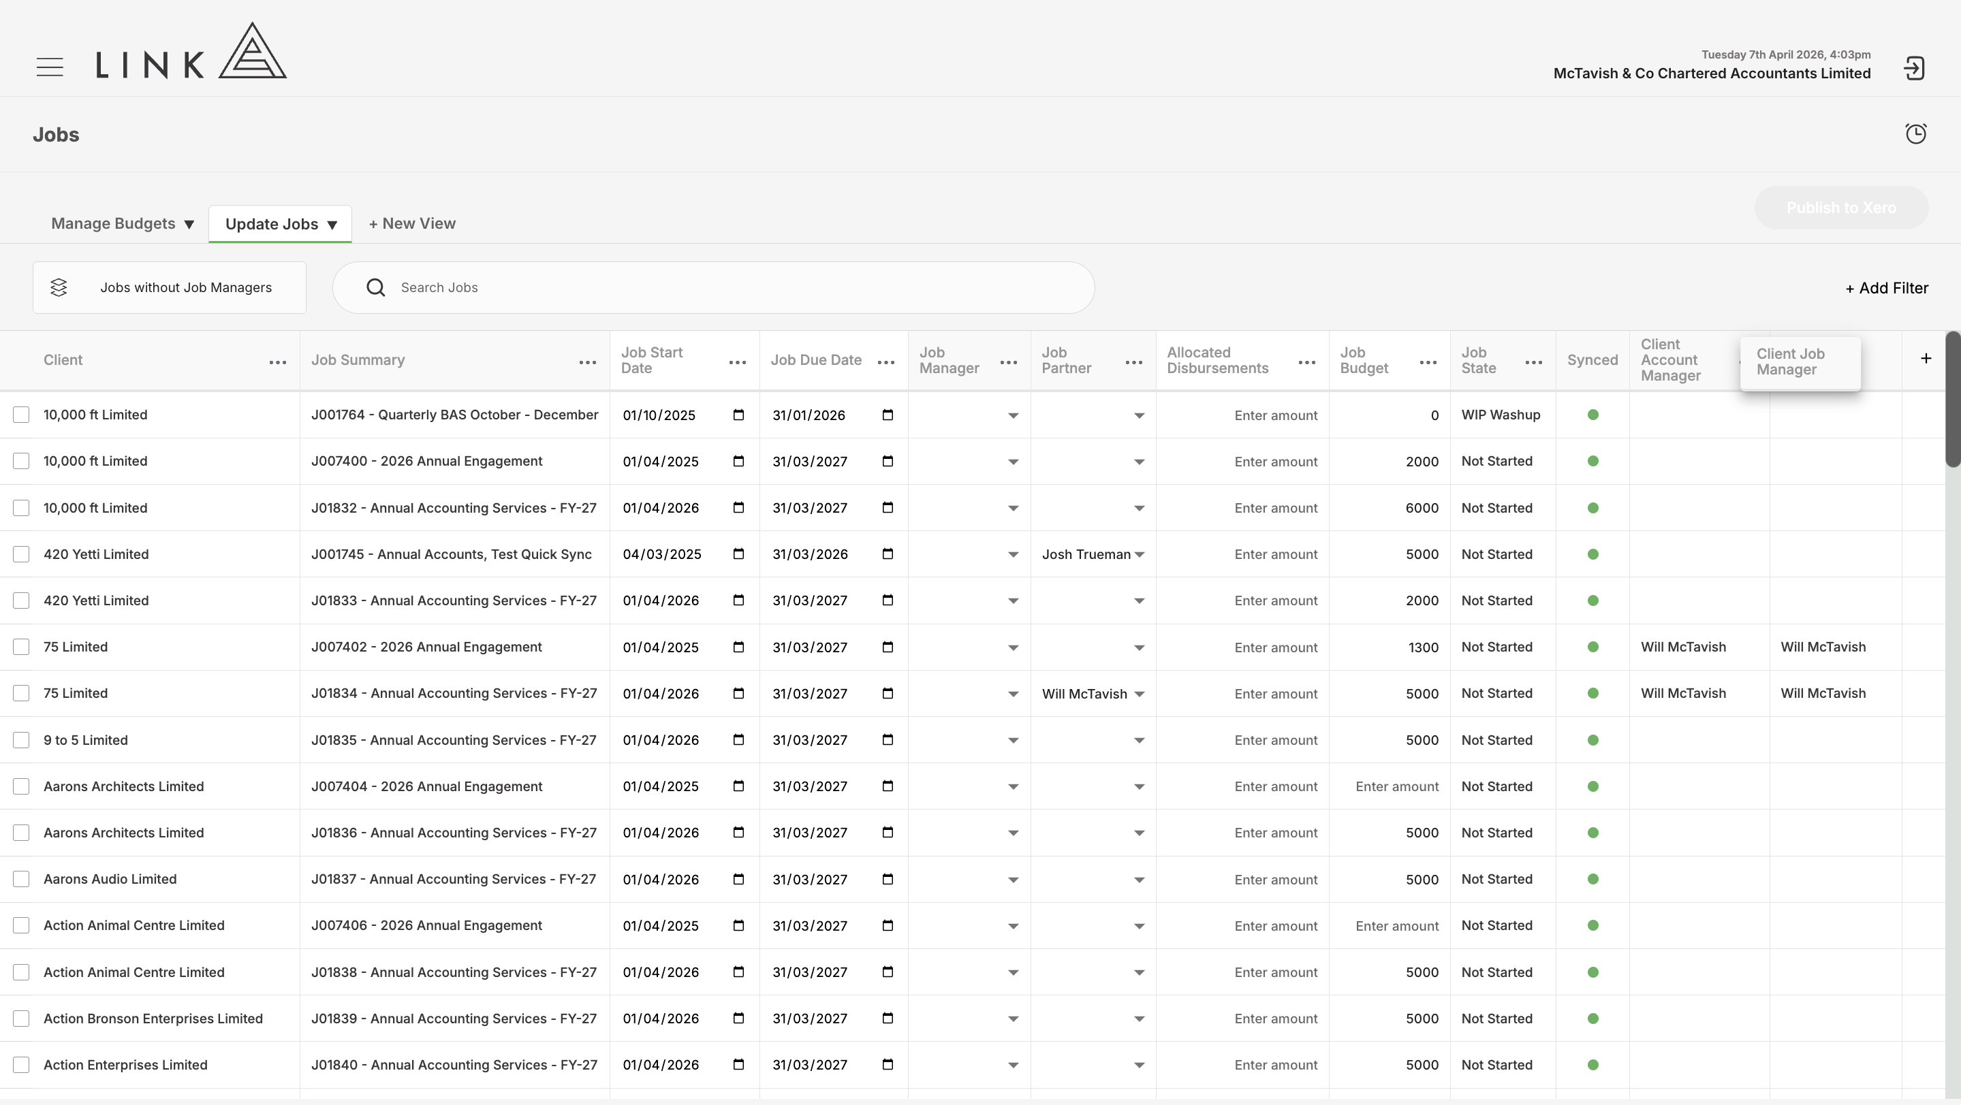The image size is (1961, 1105).
Task: Open Job Start Date column options
Action: pos(738,362)
